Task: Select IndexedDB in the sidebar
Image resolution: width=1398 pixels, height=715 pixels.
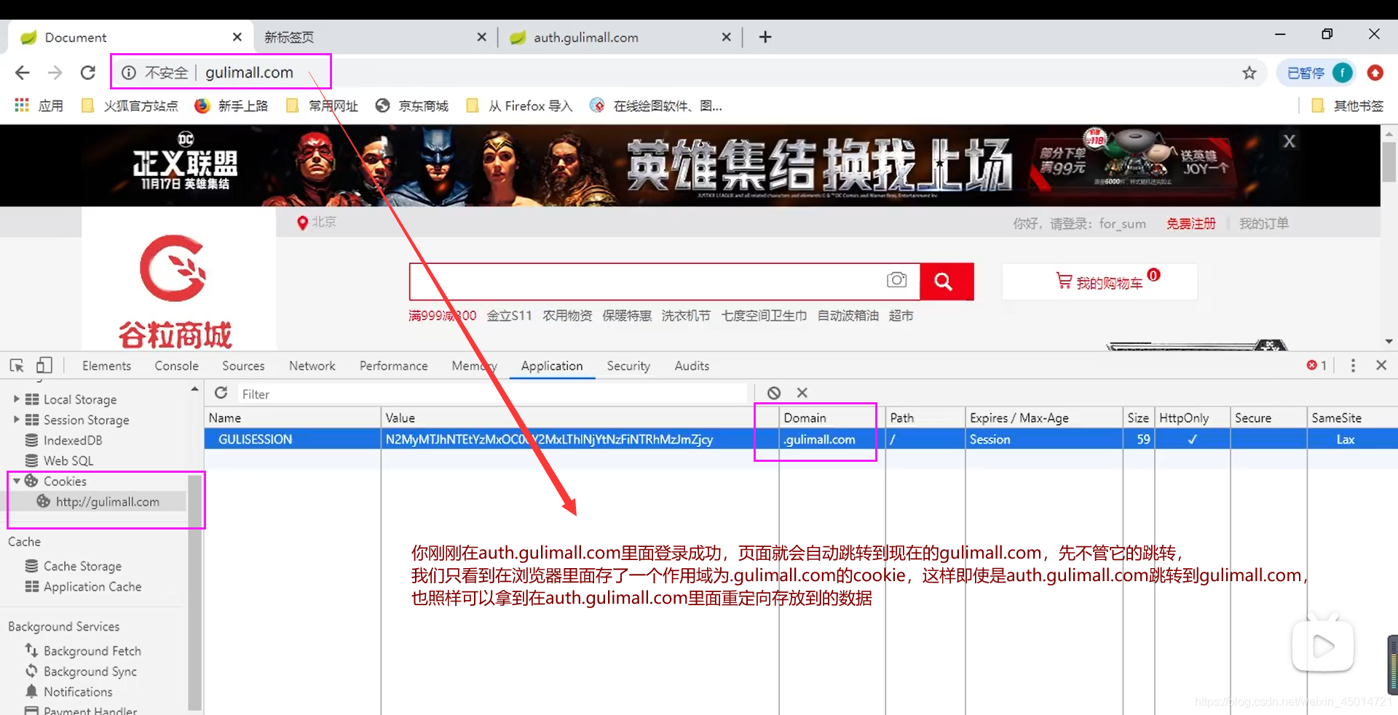Action: pos(73,440)
